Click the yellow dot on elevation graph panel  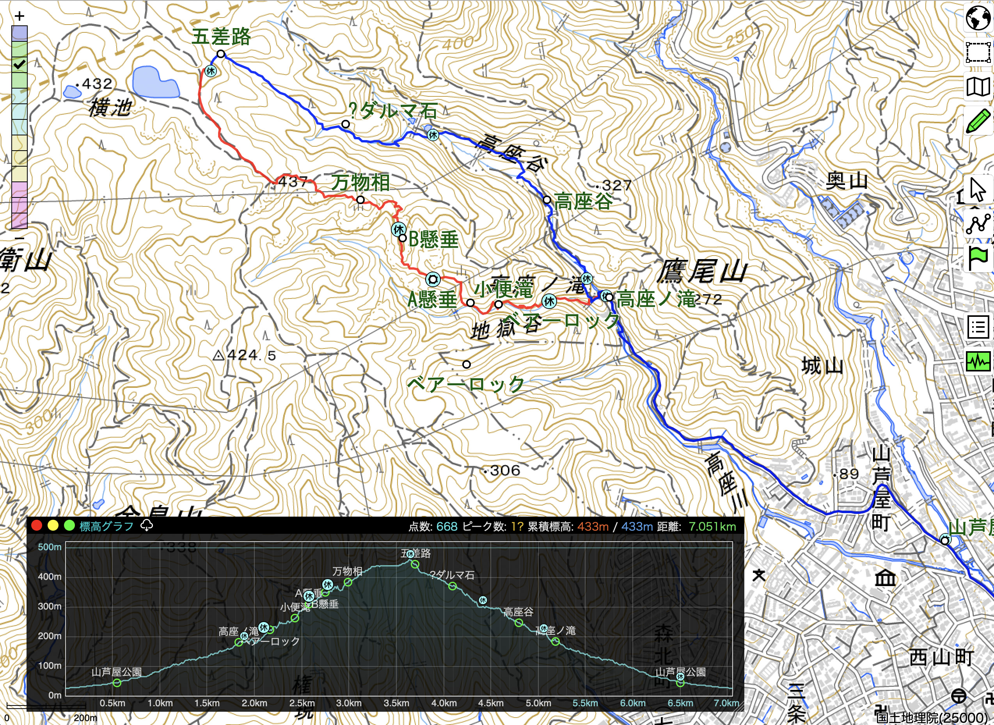(53, 525)
